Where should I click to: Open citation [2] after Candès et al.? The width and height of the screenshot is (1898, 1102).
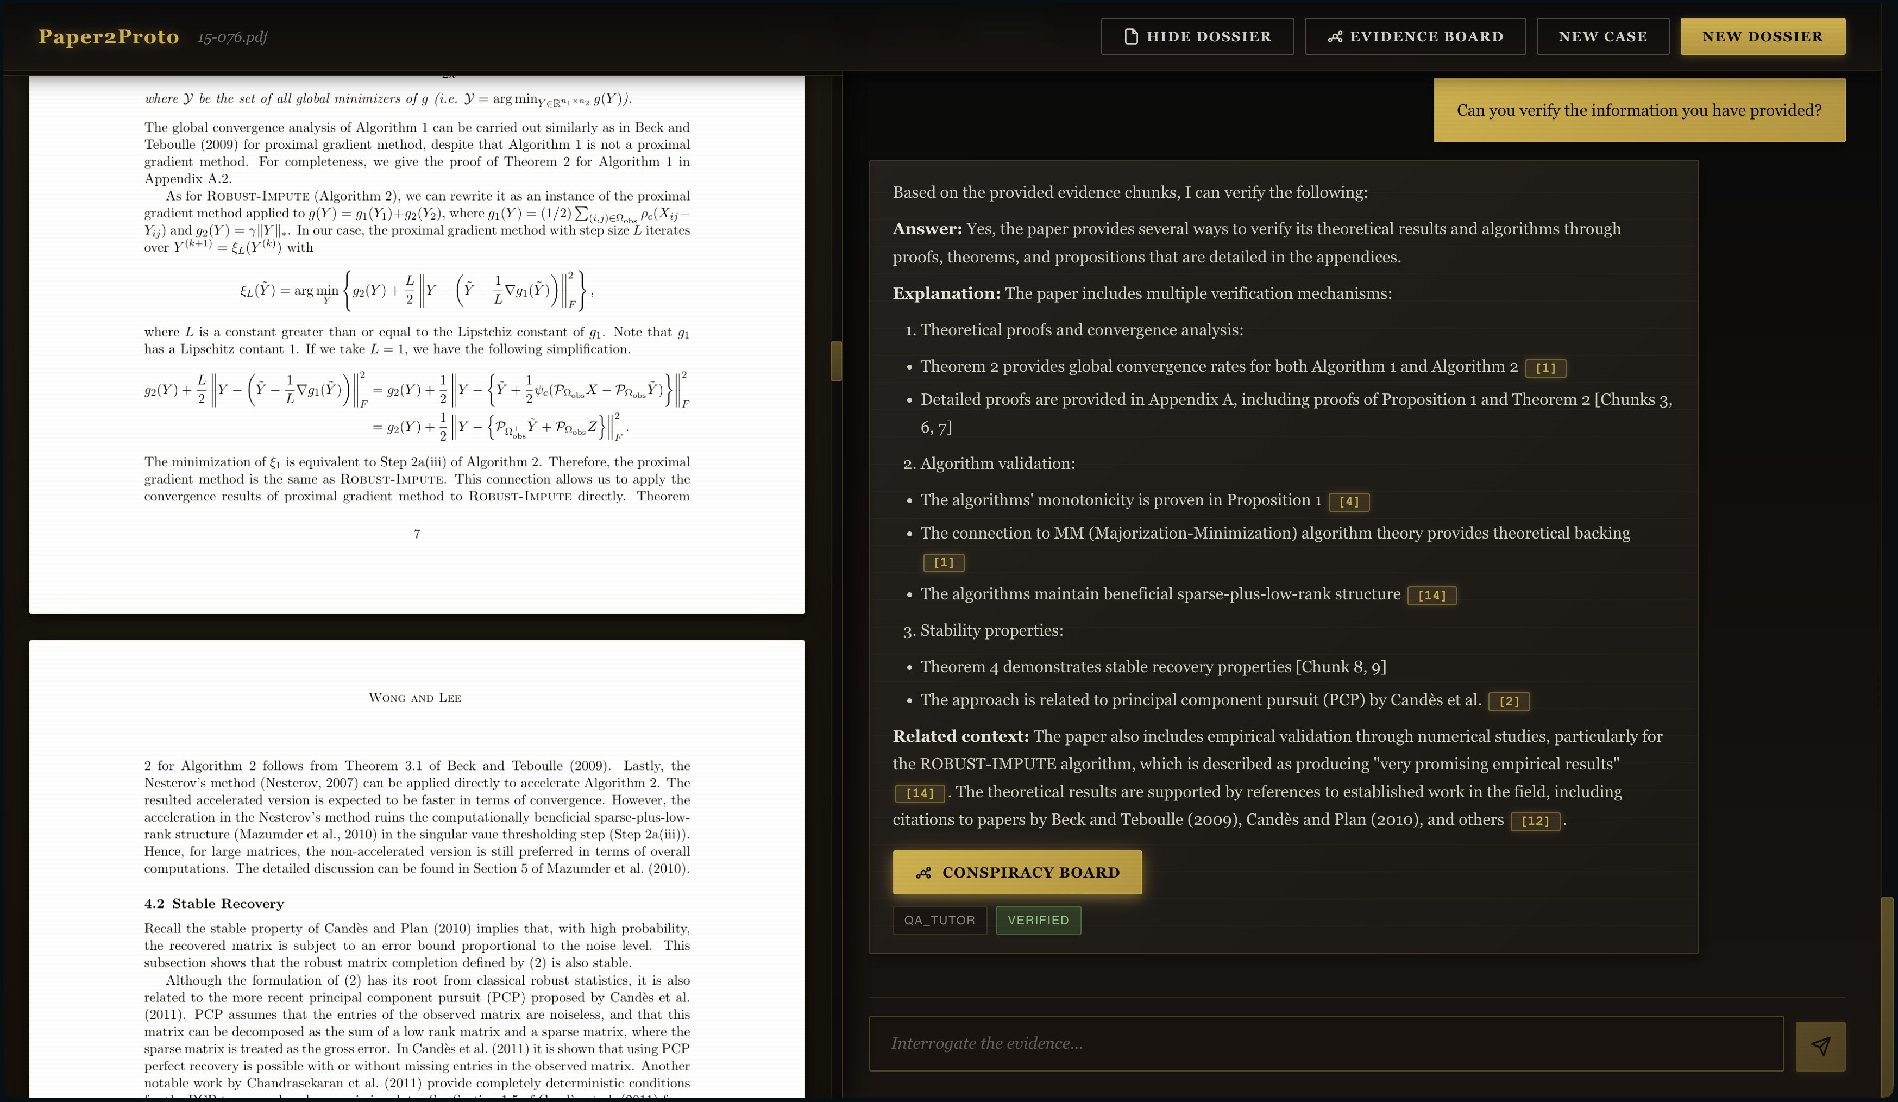(x=1509, y=702)
